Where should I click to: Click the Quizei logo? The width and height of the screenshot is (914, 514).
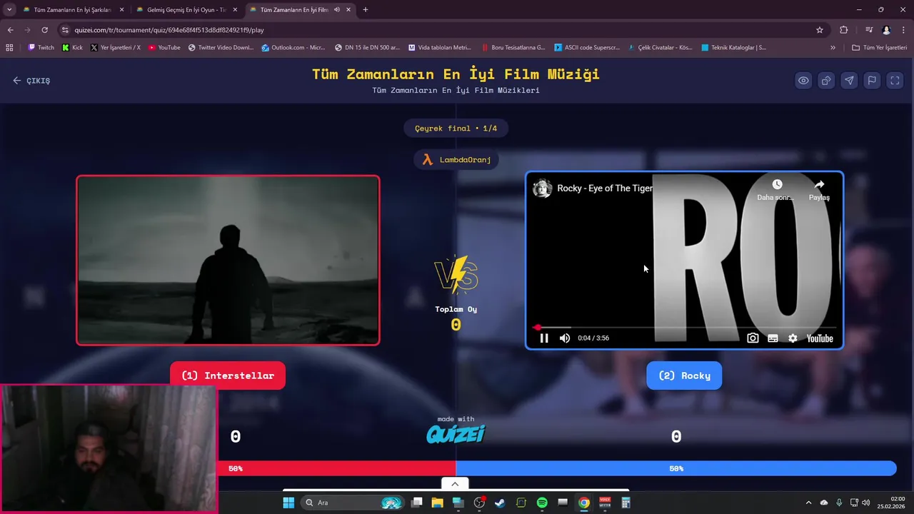[456, 433]
